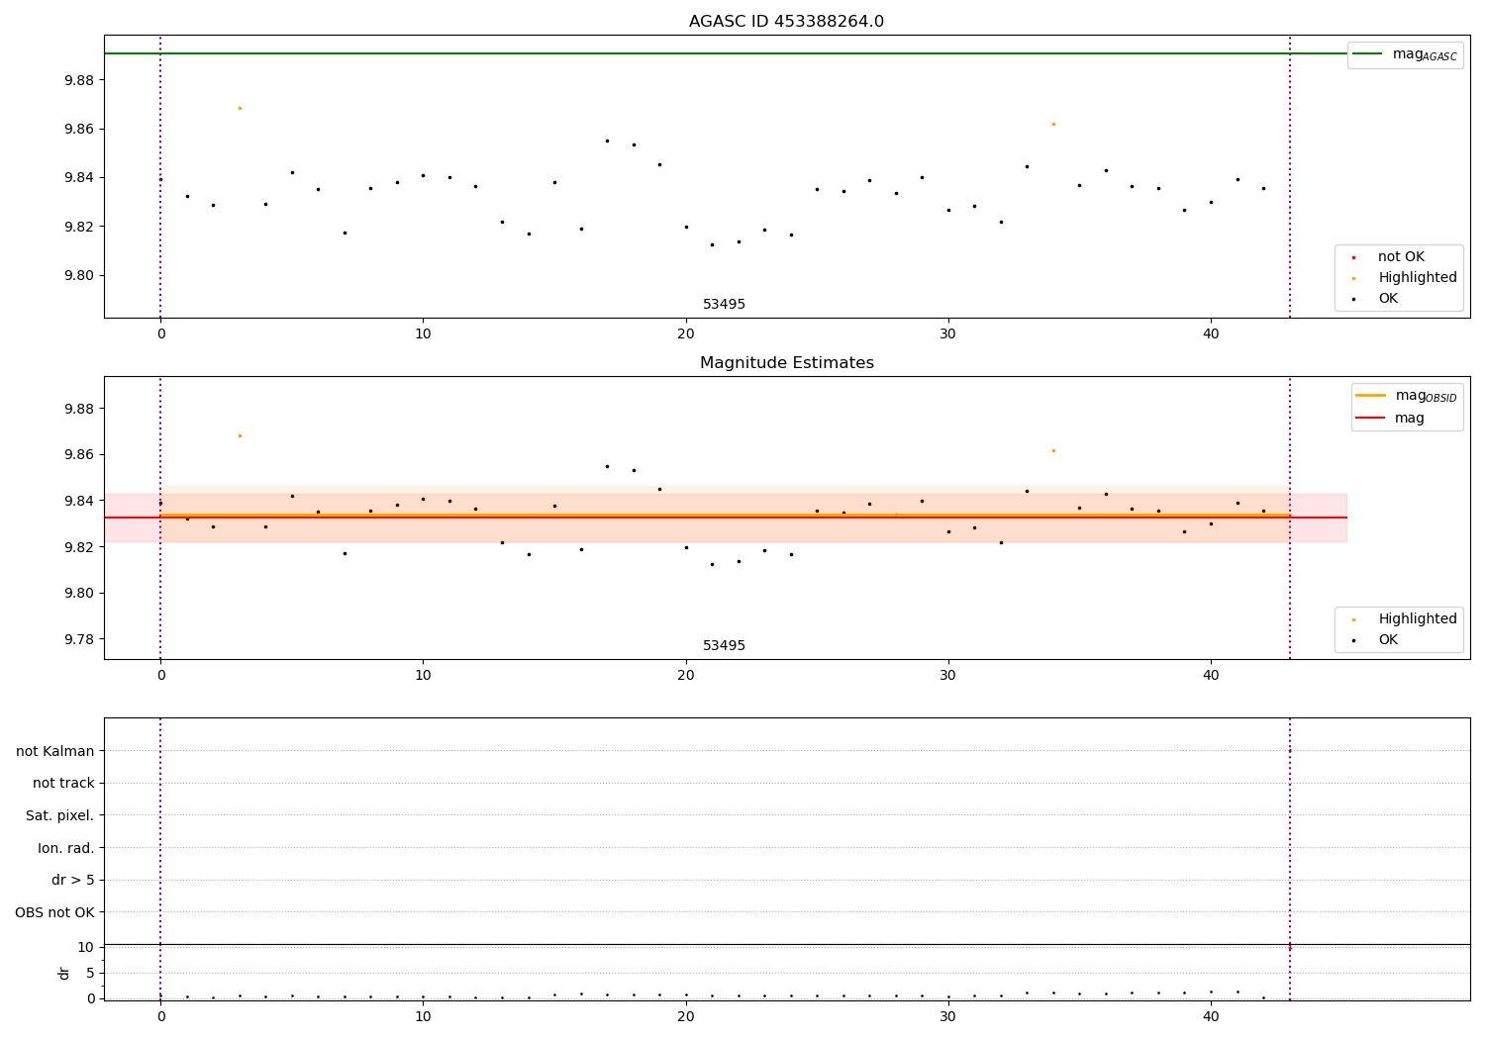Click the 'OK' legend entry in top plot
Image resolution: width=1485 pixels, height=1039 pixels.
[x=1375, y=299]
